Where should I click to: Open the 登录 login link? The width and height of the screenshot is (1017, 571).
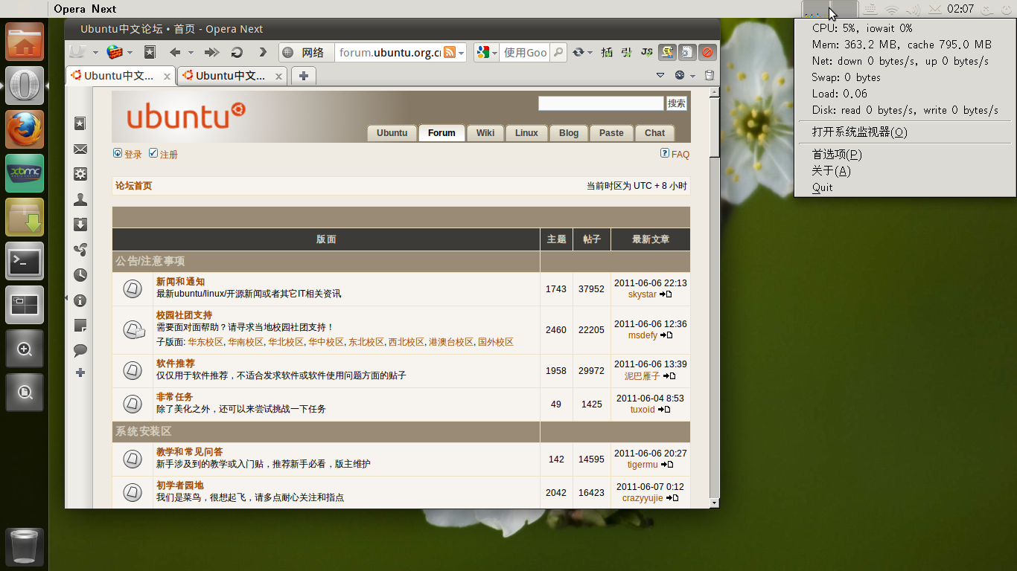coord(133,155)
